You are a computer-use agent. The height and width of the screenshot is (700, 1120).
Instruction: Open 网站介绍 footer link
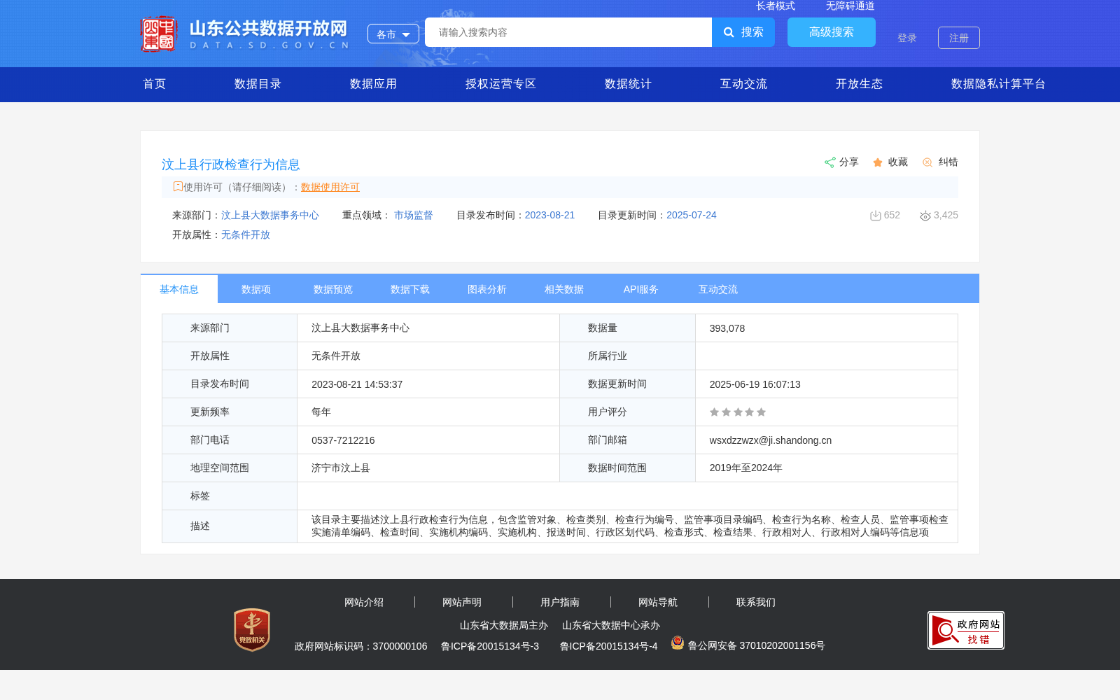click(x=364, y=602)
